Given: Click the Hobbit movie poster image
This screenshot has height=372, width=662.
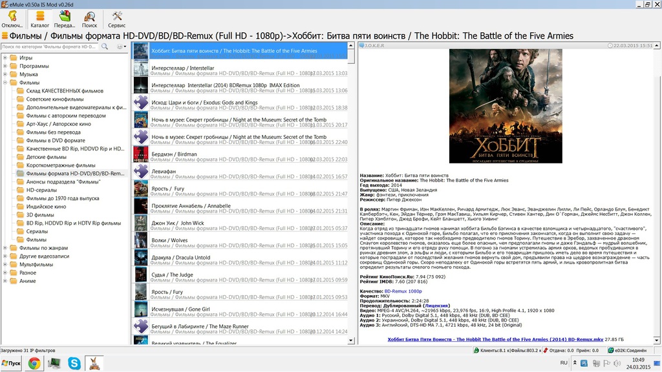Looking at the screenshot, I should (x=506, y=106).
